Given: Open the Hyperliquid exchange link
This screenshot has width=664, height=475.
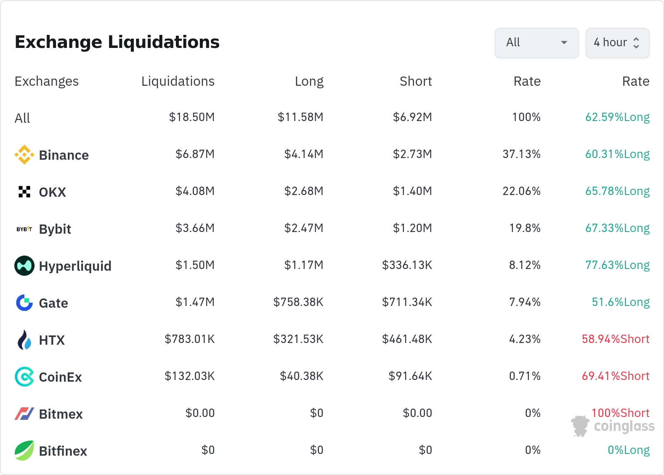Looking at the screenshot, I should (75, 266).
